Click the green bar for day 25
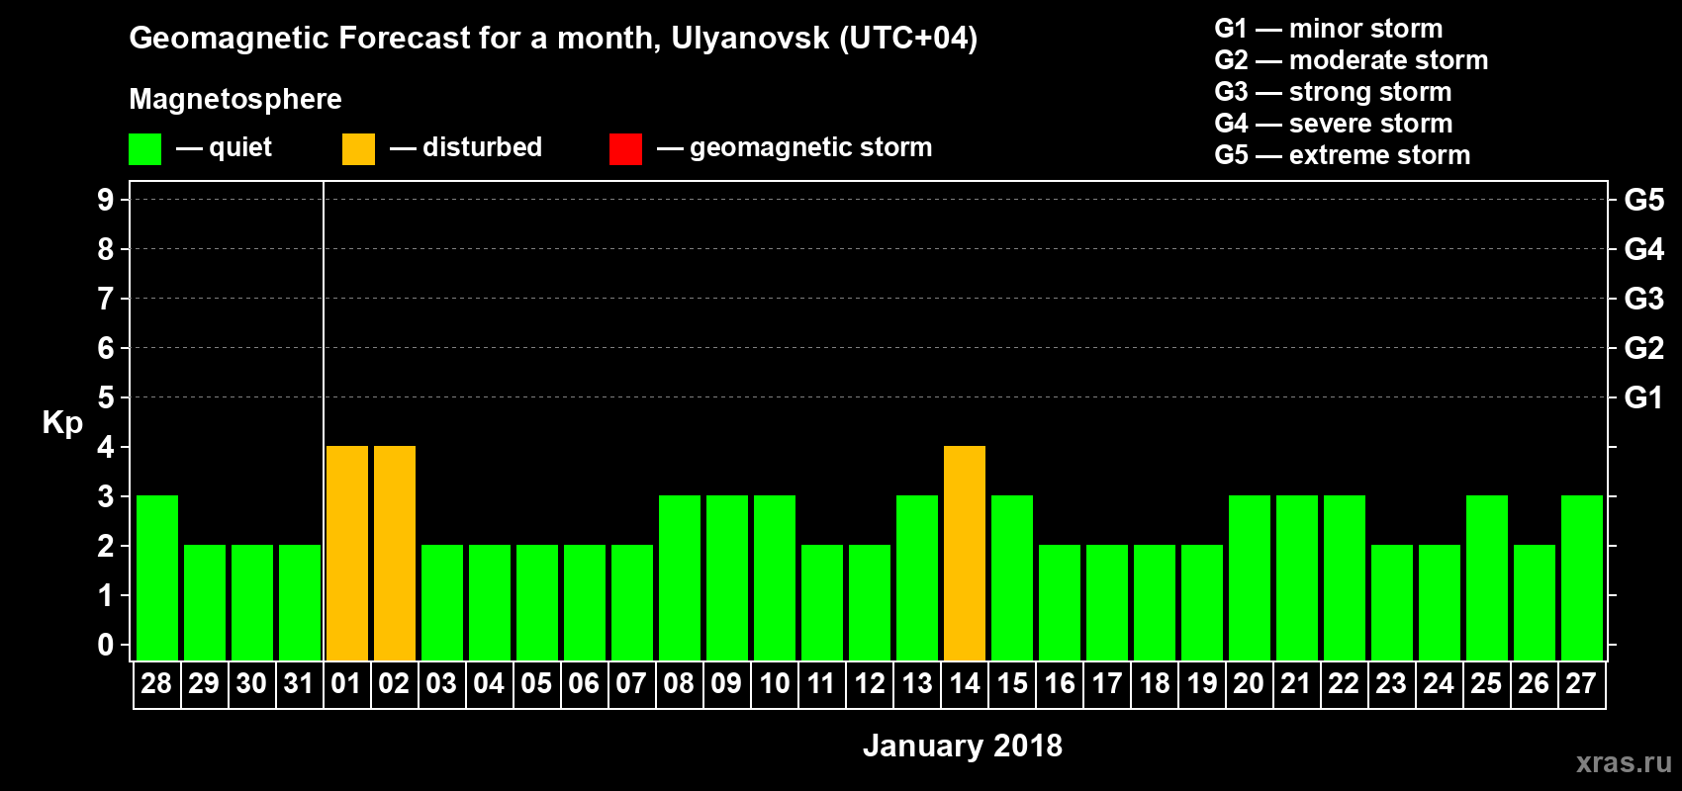1682x791 pixels. (1487, 578)
